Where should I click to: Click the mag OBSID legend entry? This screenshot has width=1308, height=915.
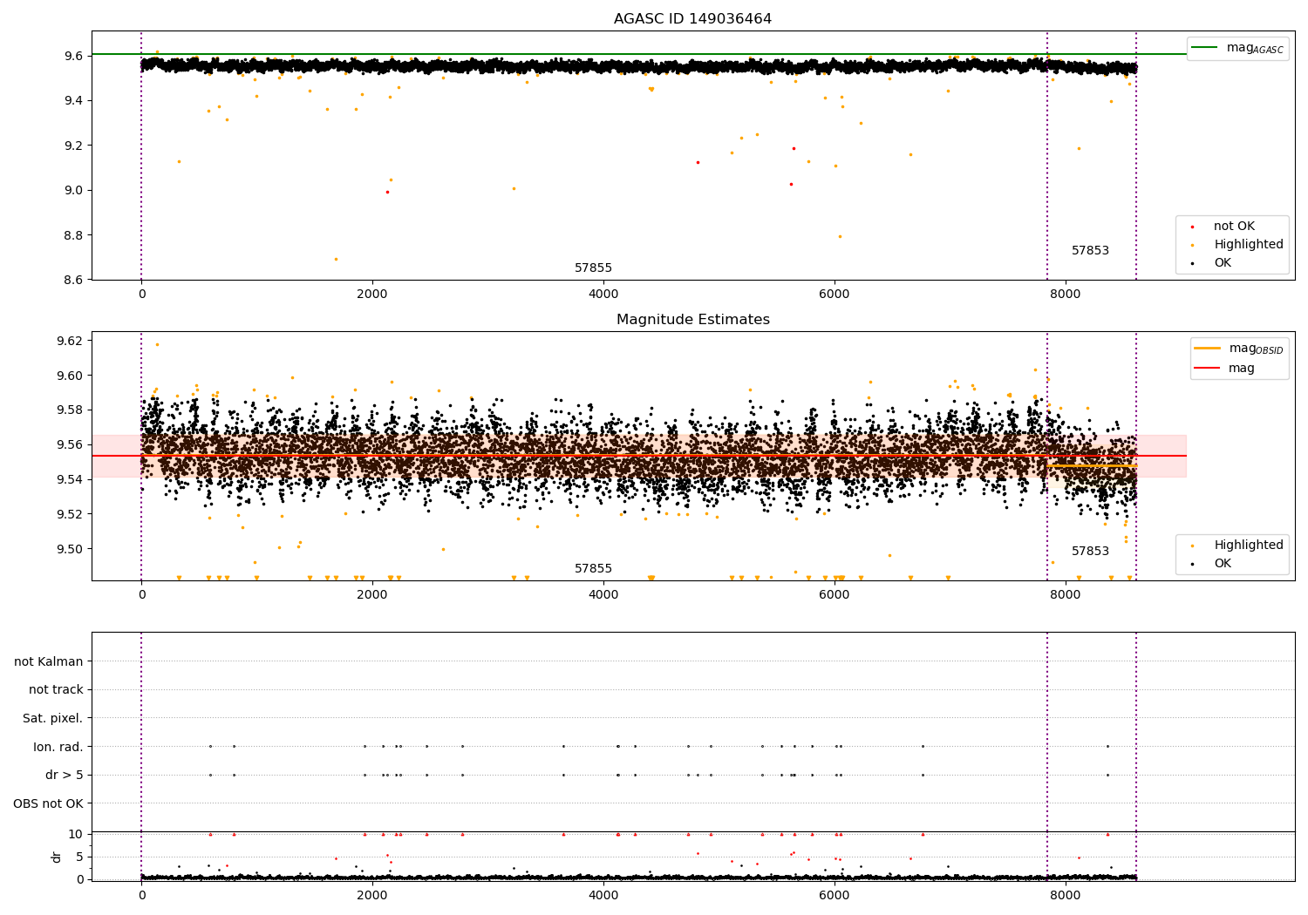1237,349
